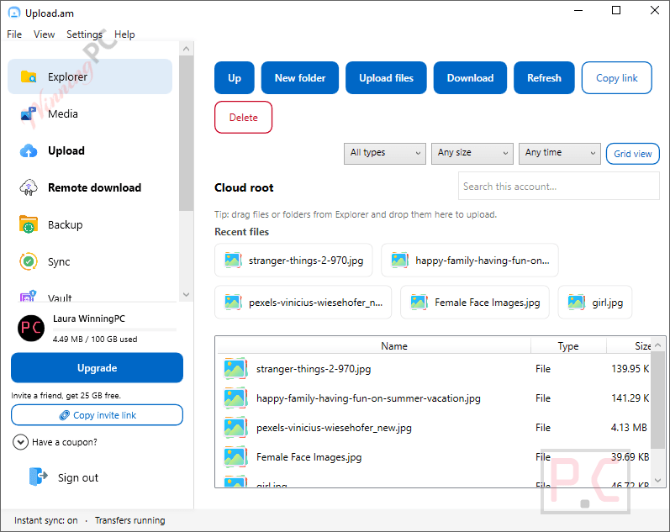Select happy-family-having-fun-on-summer-vacation.jpg file name
Image resolution: width=670 pixels, height=532 pixels.
point(368,398)
